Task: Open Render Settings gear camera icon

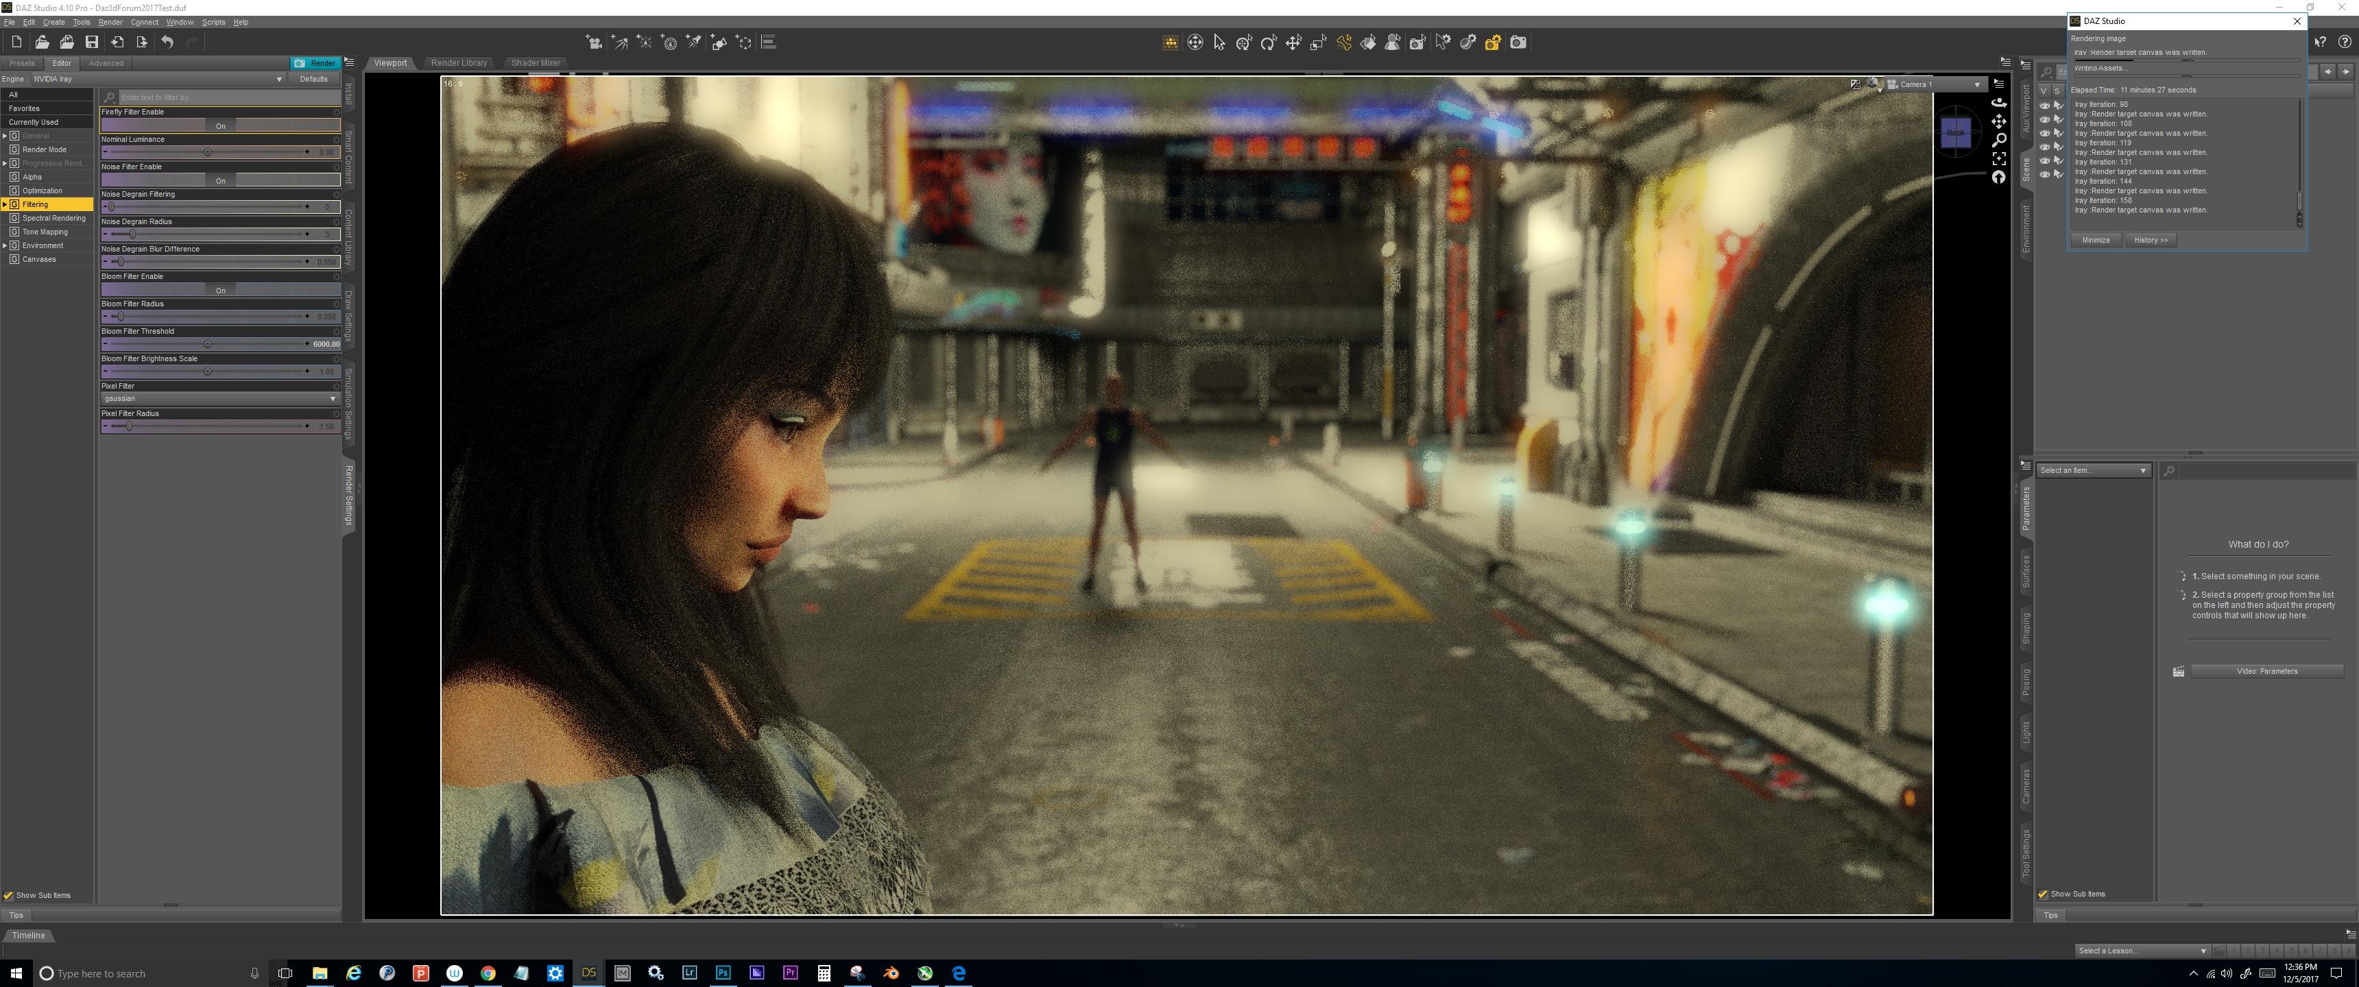Action: click(1493, 43)
